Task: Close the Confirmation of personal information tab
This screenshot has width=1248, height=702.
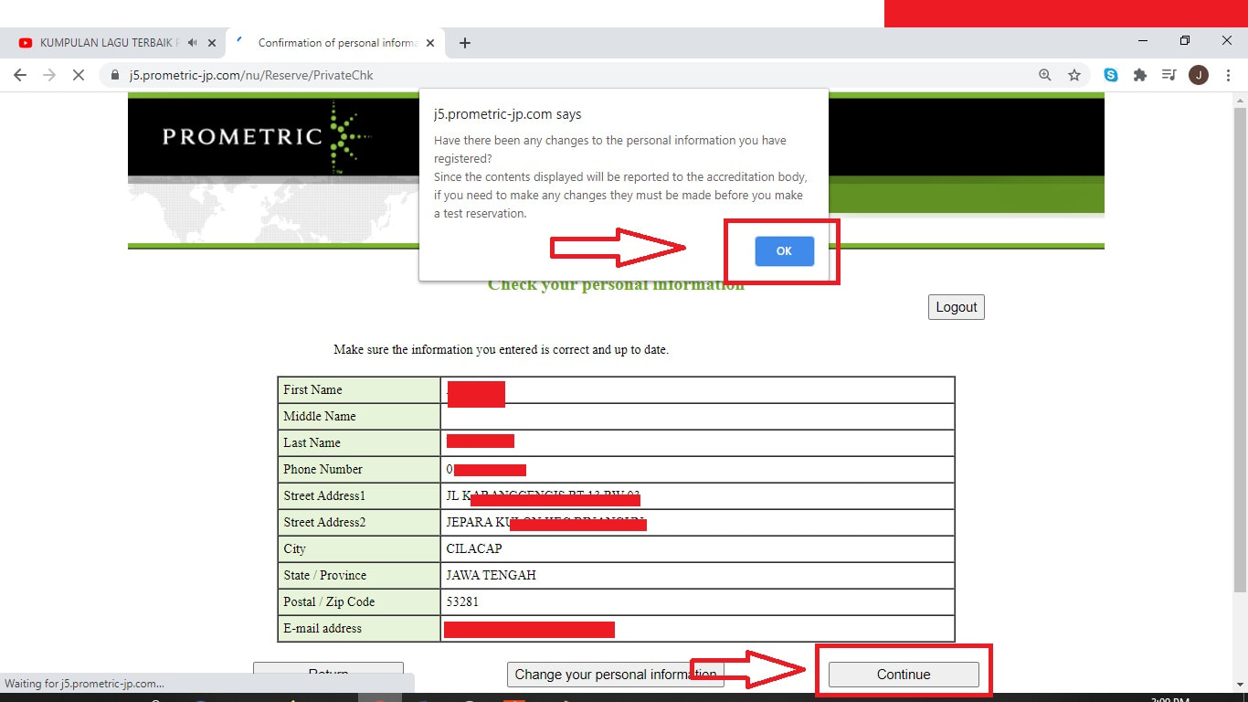Action: [430, 43]
